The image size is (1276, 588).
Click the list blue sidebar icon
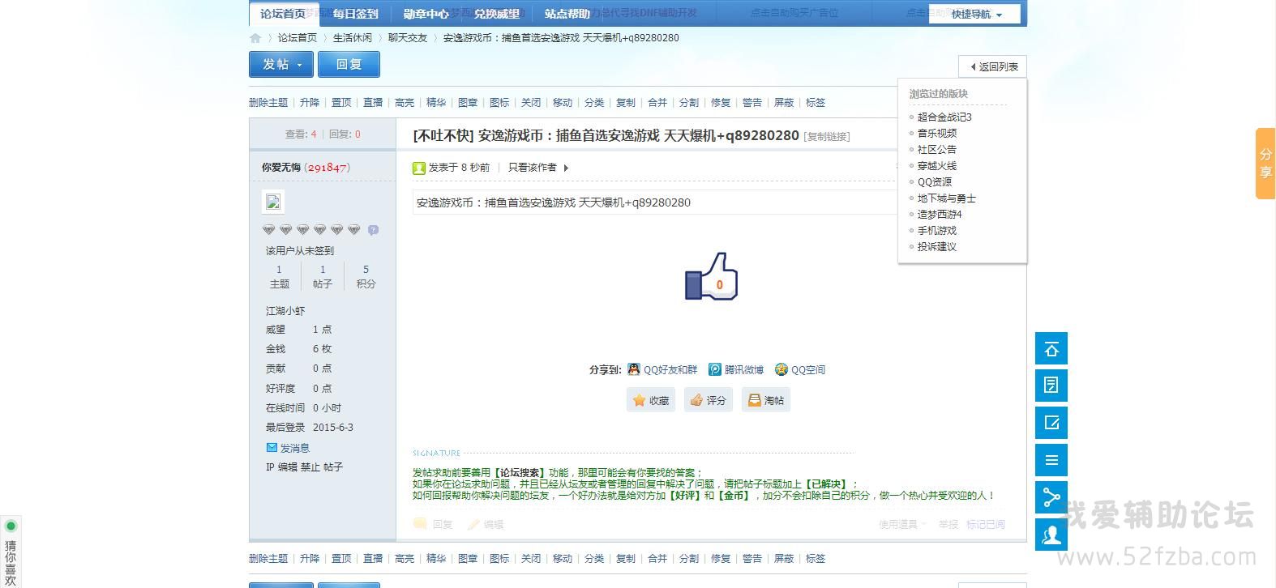pyautogui.click(x=1051, y=460)
